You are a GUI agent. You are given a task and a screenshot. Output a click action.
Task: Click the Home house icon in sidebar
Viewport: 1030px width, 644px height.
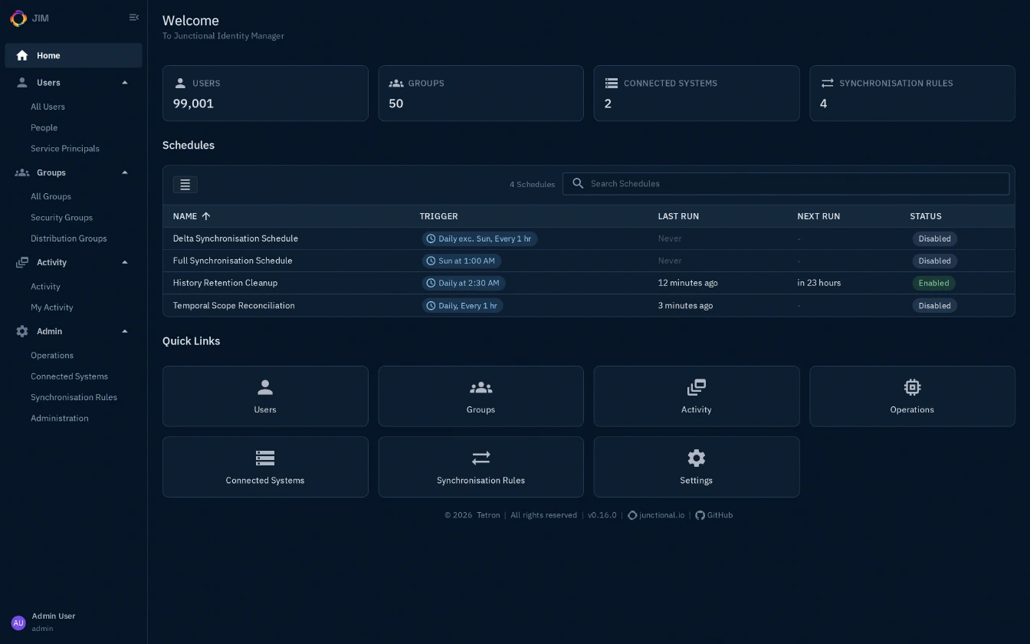tap(22, 55)
